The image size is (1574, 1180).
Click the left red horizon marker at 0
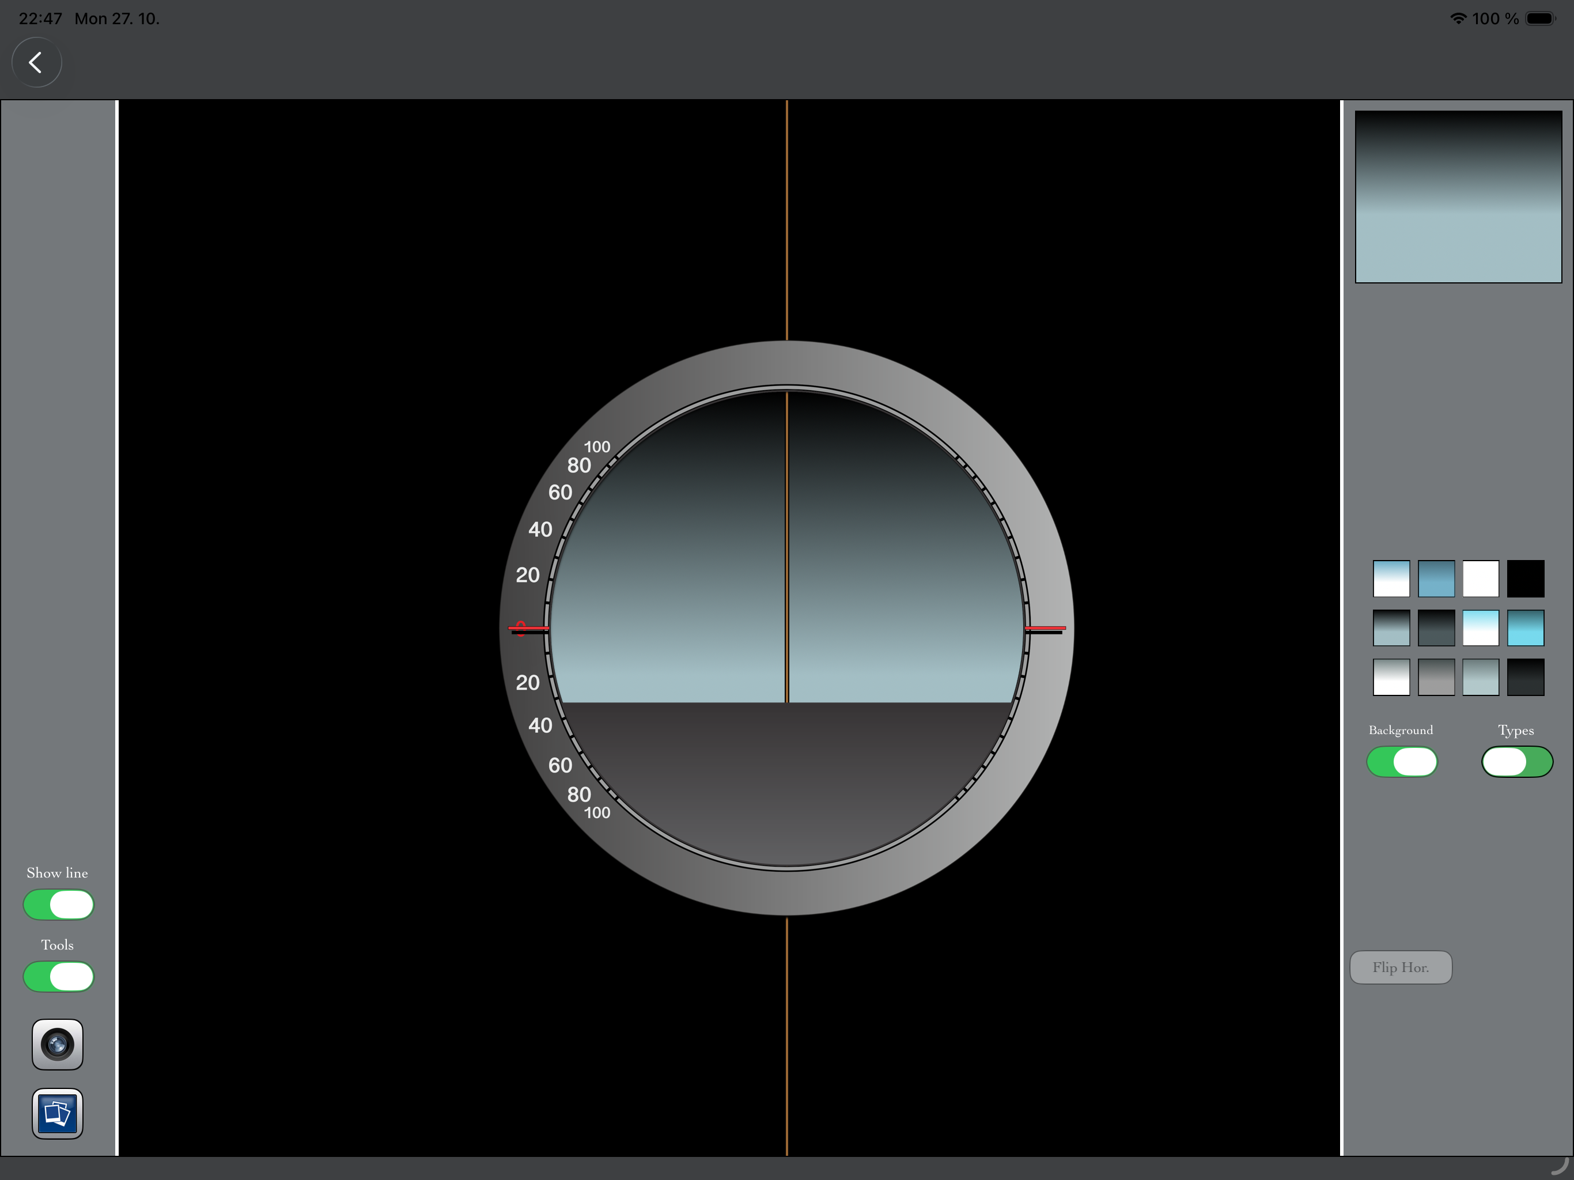[x=528, y=629]
